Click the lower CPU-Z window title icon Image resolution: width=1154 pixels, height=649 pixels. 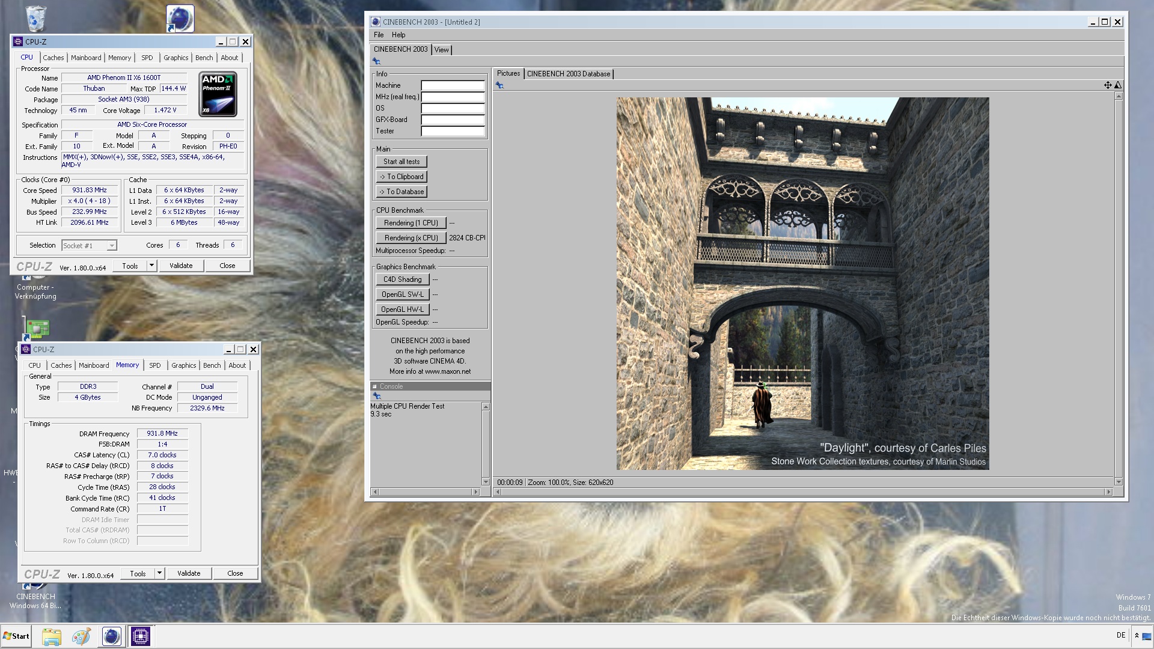pos(26,349)
